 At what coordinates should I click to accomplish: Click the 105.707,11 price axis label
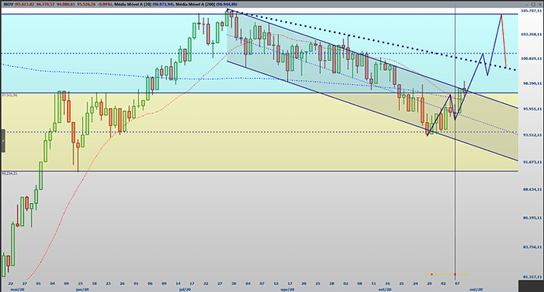[531, 11]
